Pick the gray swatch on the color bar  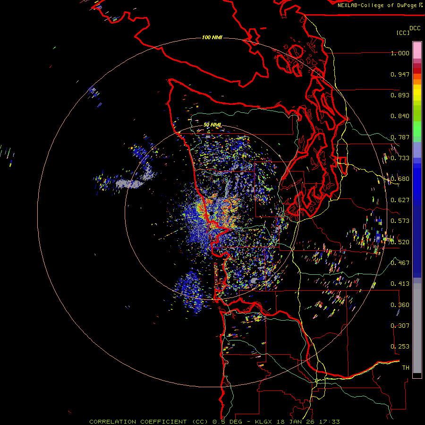(417, 328)
